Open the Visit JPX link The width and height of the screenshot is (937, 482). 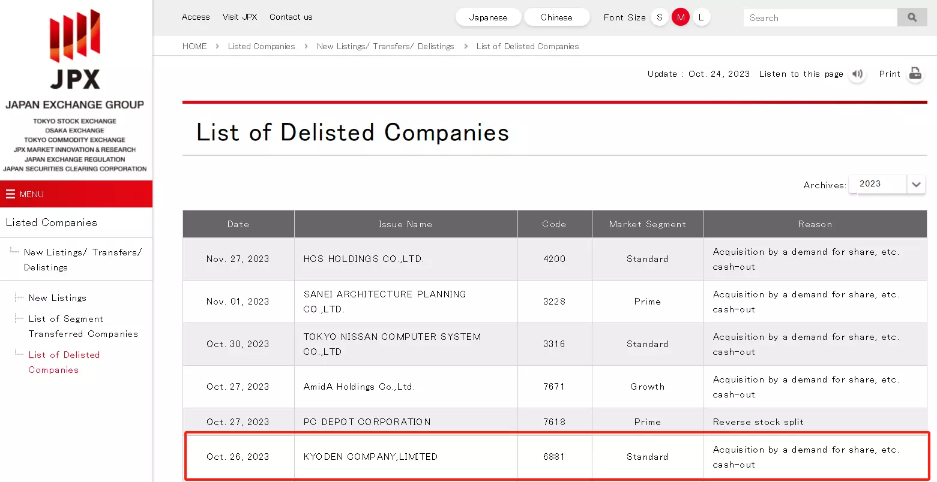(240, 17)
